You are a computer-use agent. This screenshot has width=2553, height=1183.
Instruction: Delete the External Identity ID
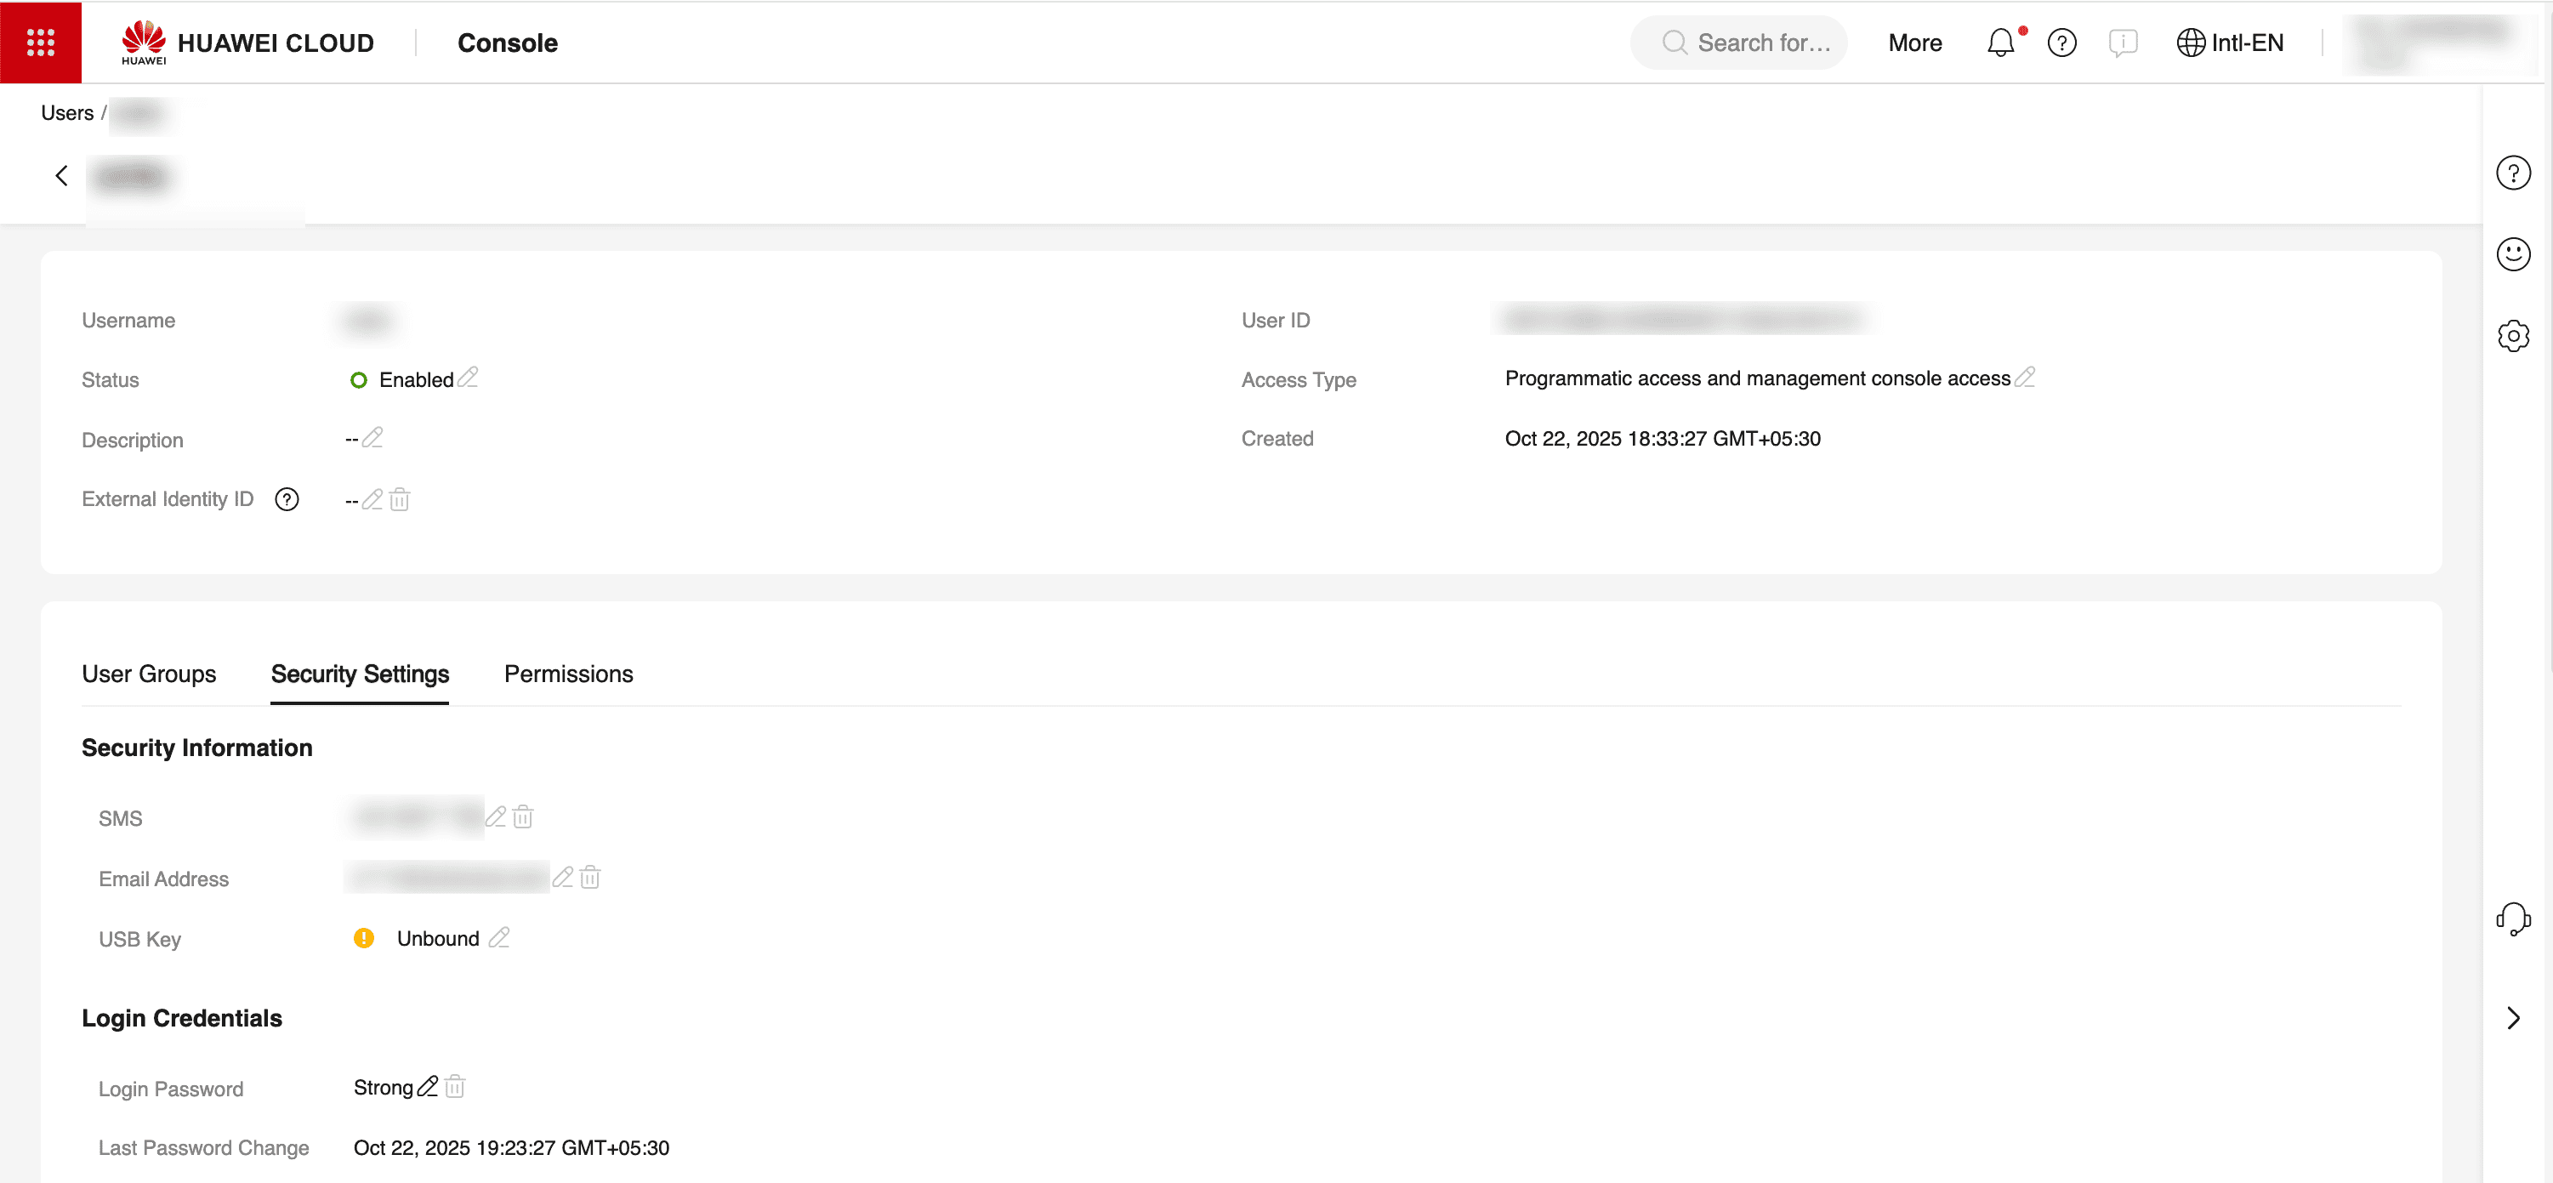tap(400, 499)
